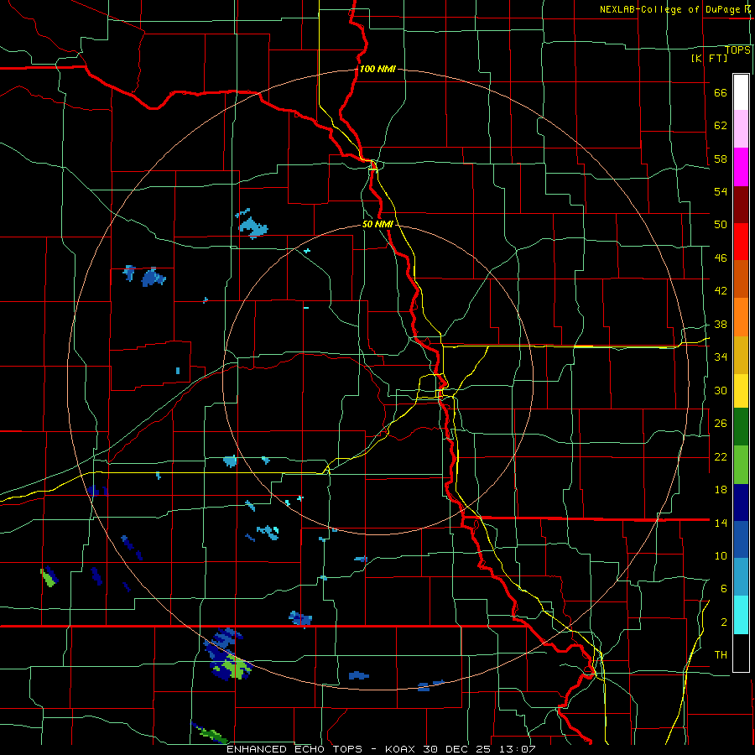Viewport: 755px width, 755px height.
Task: Click the TH label at the legend bottom
Action: (x=721, y=655)
